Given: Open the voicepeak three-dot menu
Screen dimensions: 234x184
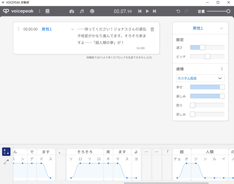Looking at the screenshot, I should click(39, 11).
